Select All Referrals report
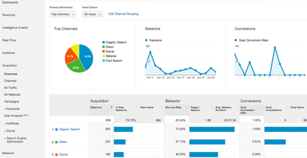This screenshot has width=307, height=158. (x=12, y=94)
